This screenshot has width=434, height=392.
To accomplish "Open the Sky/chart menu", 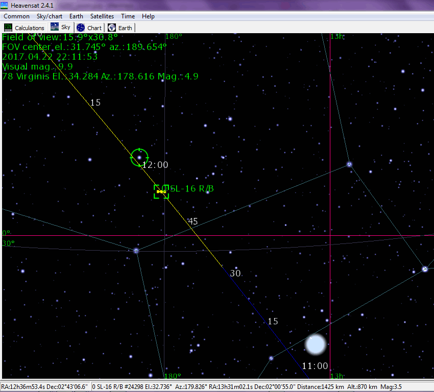I will coord(50,16).
